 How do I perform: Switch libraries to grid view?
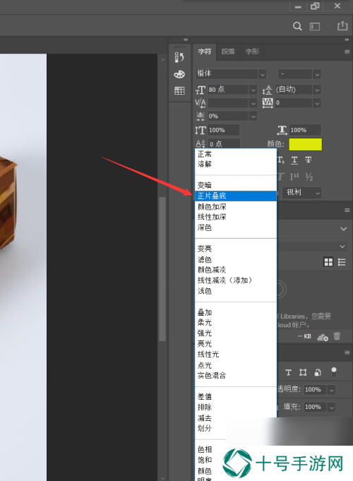point(328,262)
